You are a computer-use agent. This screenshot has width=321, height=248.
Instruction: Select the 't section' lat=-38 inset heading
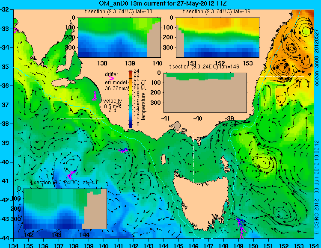point(119,12)
